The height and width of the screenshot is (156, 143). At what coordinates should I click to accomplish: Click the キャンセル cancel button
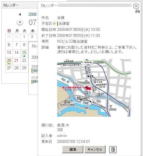[95, 149]
